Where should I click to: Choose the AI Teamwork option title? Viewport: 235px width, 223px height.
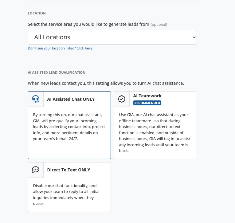tap(147, 96)
